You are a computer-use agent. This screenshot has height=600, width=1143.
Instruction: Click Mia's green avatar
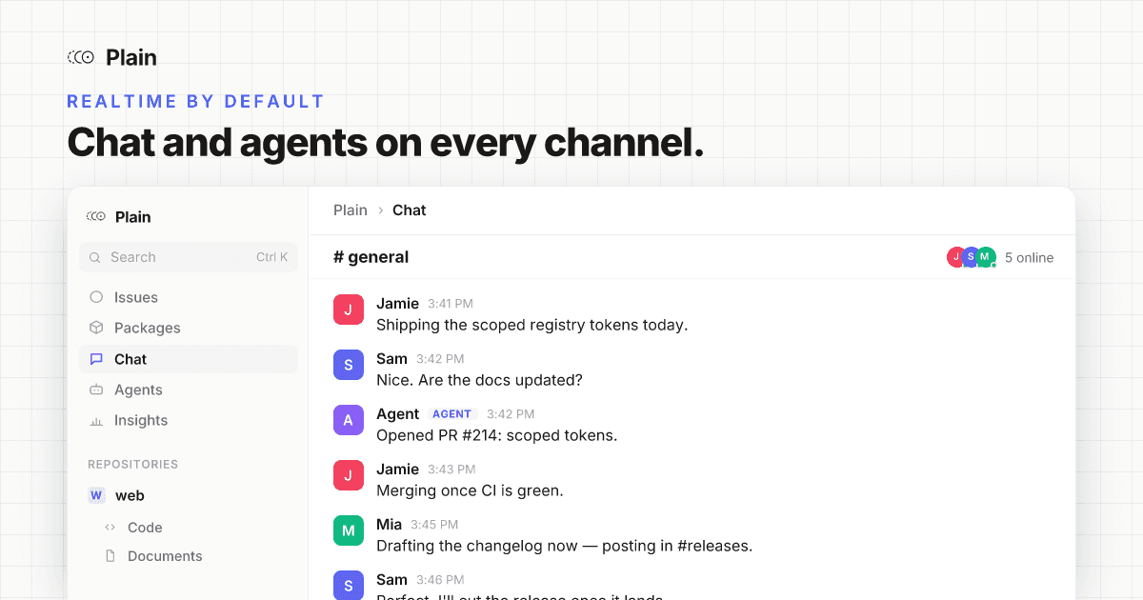[349, 530]
